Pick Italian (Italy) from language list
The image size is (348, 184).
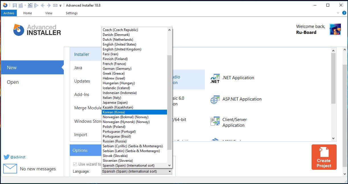(x=134, y=98)
